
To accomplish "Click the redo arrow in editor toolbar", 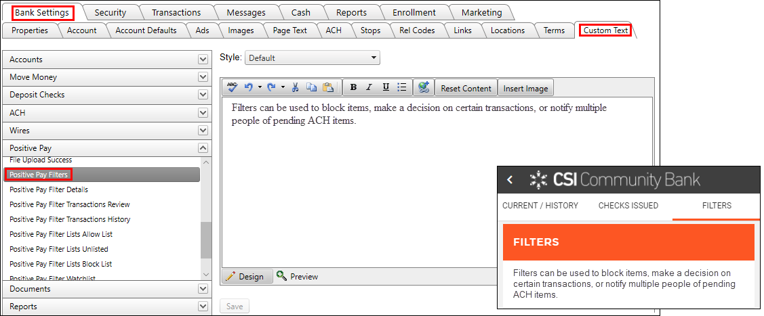I will click(x=271, y=87).
